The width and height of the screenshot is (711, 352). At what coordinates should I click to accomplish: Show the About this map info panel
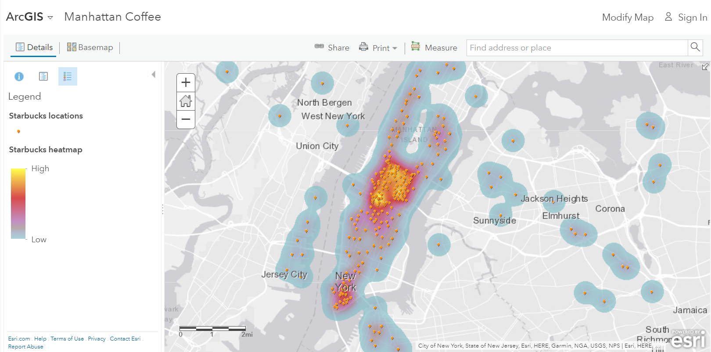click(x=19, y=76)
